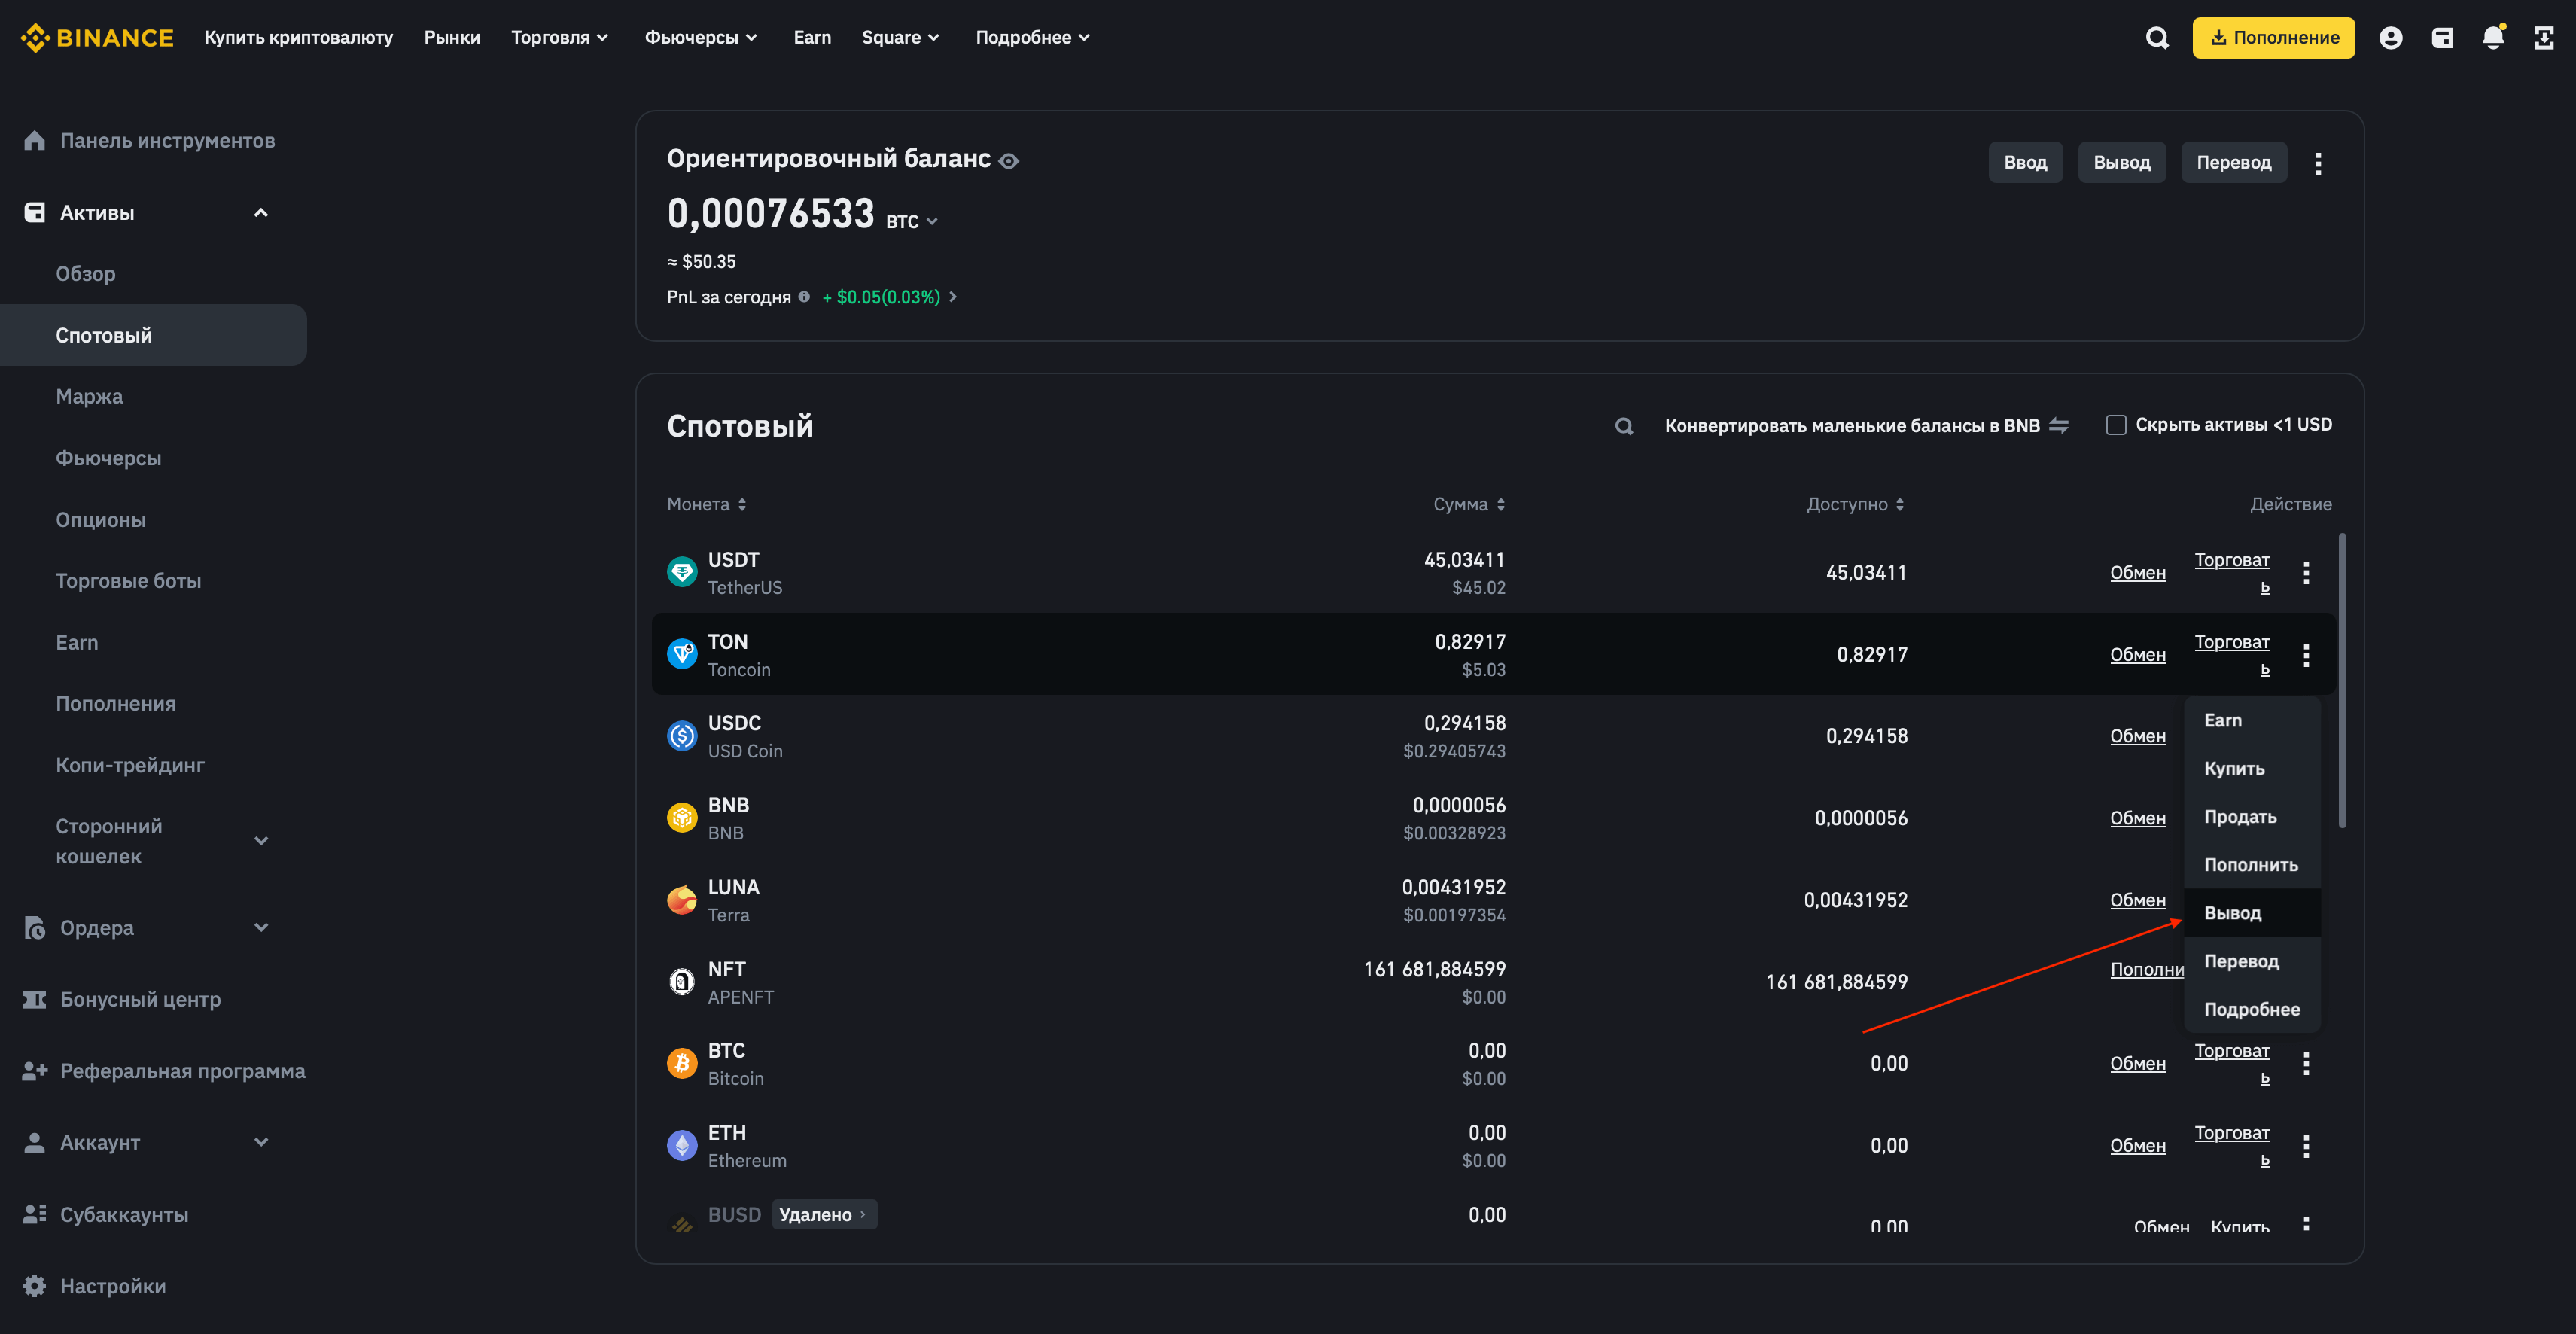Viewport: 2576px width, 1334px height.
Task: Click the Спотовый sidebar menu item
Action: coord(104,333)
